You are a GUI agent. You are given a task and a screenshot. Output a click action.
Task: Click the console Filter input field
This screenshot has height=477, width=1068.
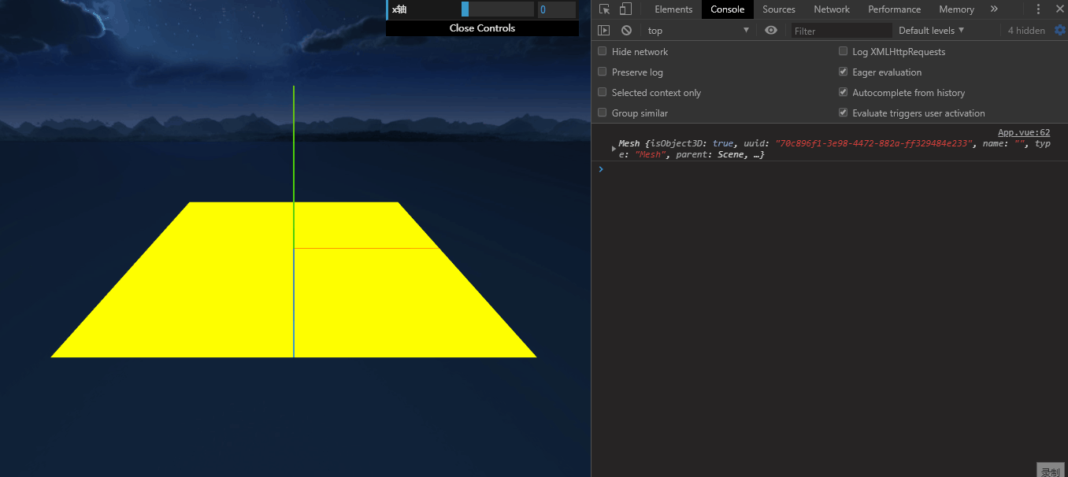point(841,30)
